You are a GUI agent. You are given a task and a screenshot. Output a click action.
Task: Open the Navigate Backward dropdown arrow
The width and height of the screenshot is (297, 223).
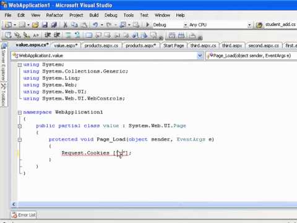(x=129, y=25)
